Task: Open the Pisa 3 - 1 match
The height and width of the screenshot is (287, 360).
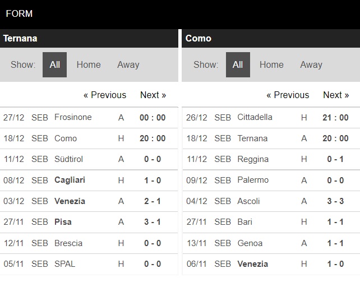Action: pos(89,222)
